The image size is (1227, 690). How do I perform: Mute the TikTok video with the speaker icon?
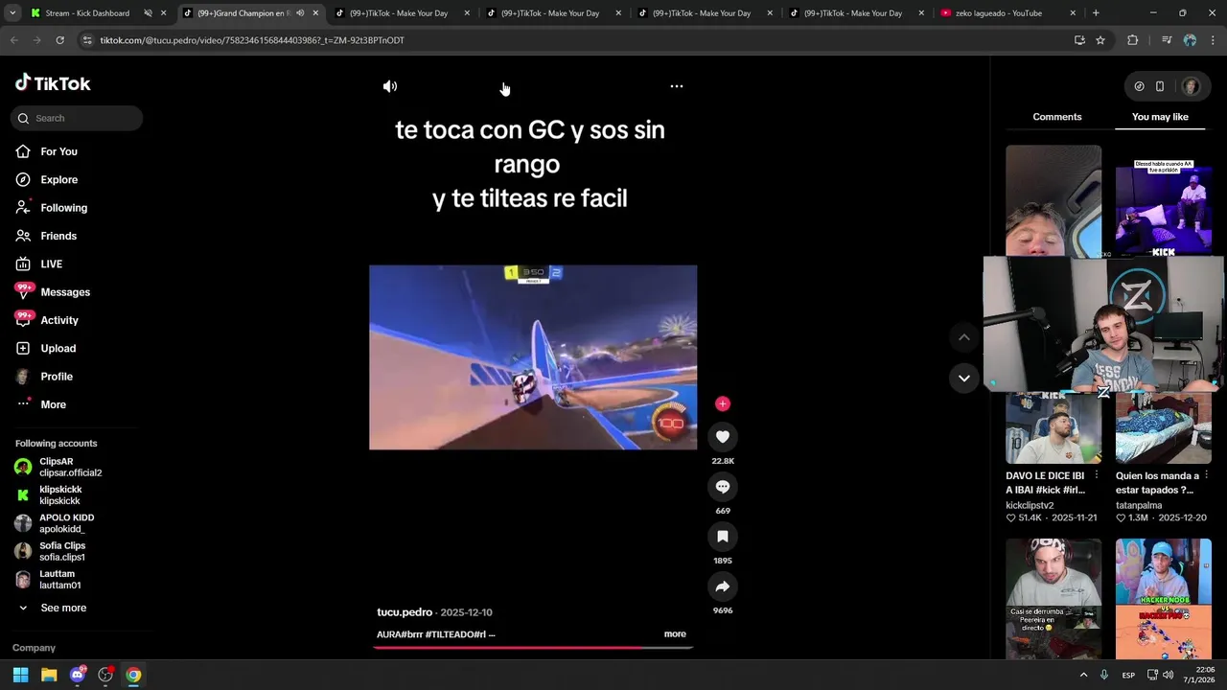tap(390, 86)
